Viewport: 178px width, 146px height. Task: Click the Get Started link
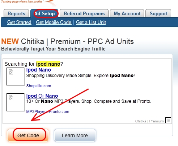pos(19,22)
